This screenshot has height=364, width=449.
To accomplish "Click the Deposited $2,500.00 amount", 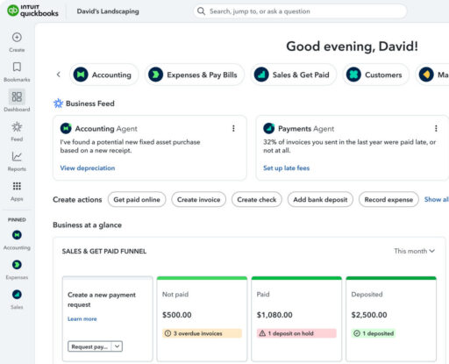I will 369,315.
